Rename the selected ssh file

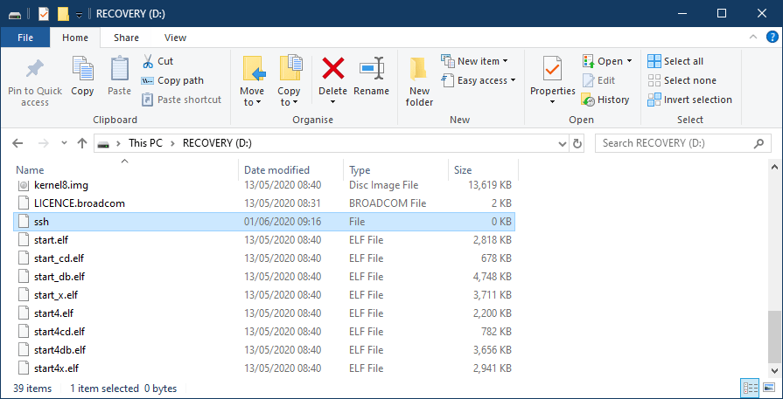coord(372,76)
